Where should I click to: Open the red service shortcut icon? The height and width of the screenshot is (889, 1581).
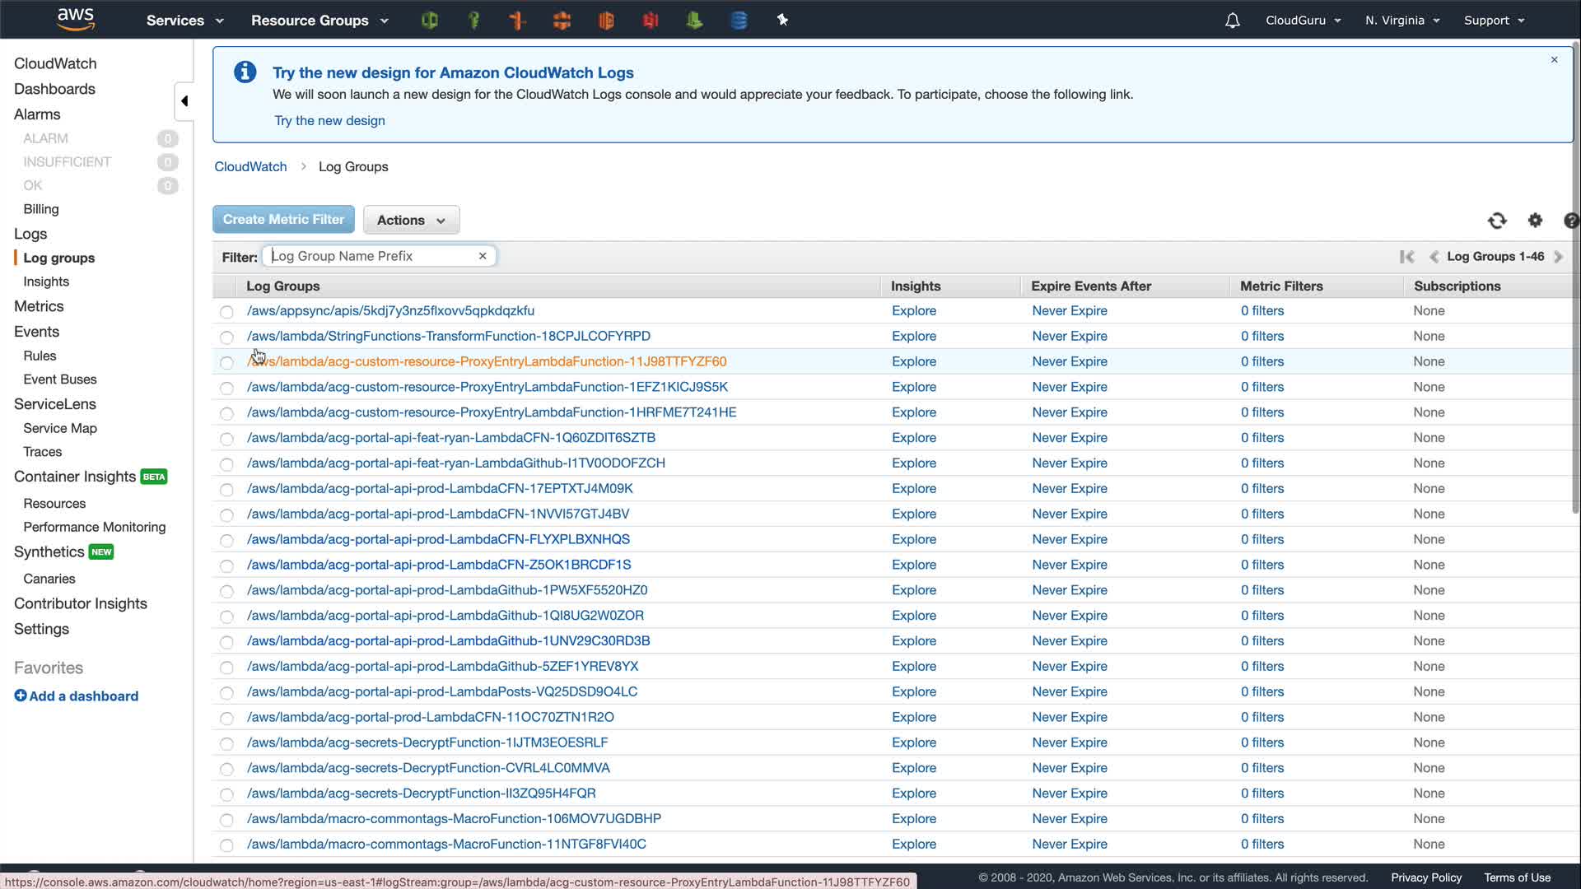tap(651, 21)
